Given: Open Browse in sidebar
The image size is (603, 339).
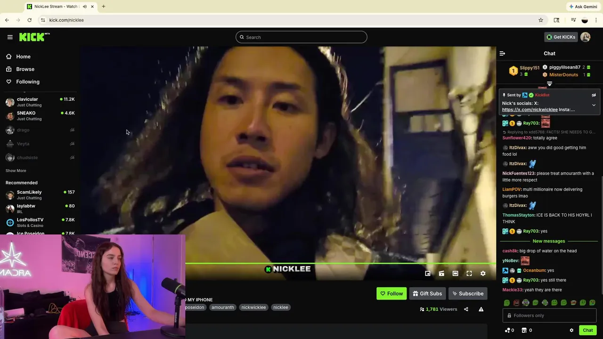Looking at the screenshot, I should pyautogui.click(x=25, y=69).
